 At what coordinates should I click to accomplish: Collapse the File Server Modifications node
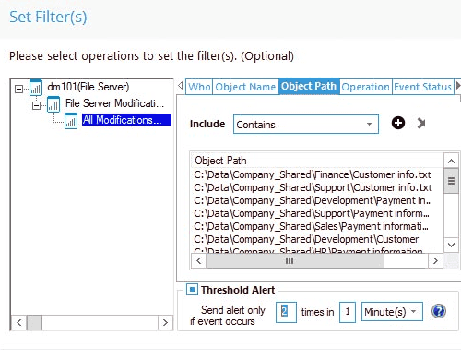(36, 105)
